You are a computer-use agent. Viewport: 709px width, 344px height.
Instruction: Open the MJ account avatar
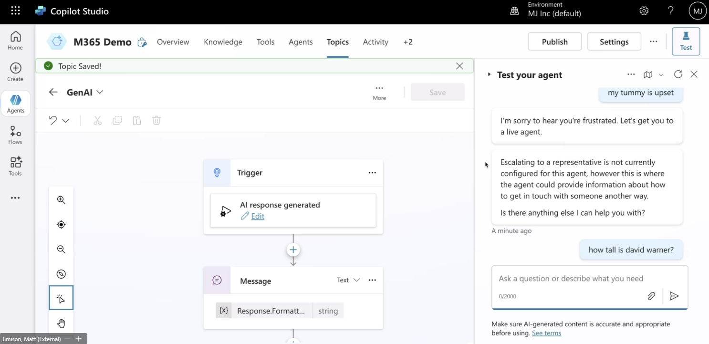tap(698, 11)
